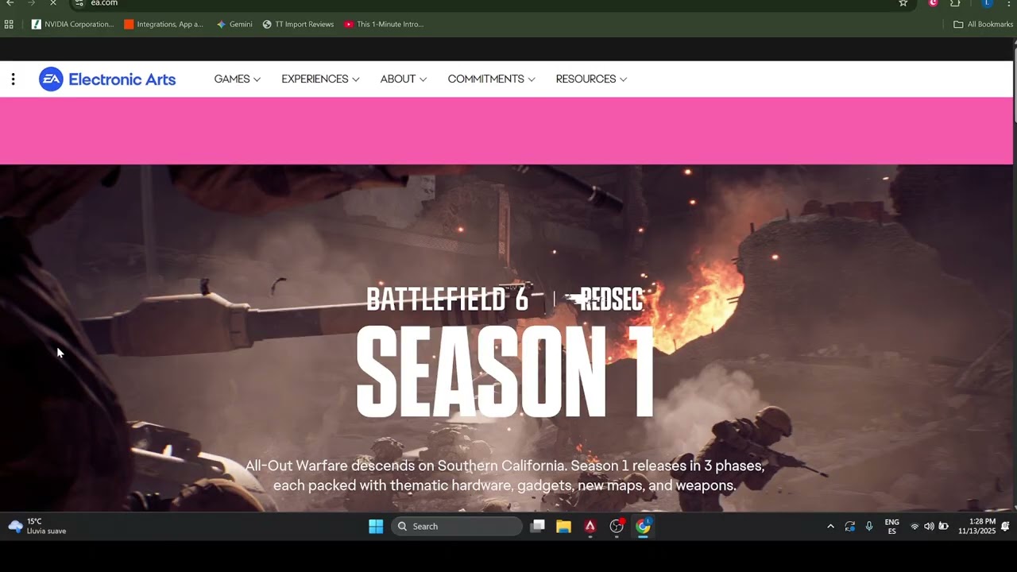Image resolution: width=1017 pixels, height=572 pixels.
Task: Open the apps grid in bookmarks bar
Action: tap(9, 25)
